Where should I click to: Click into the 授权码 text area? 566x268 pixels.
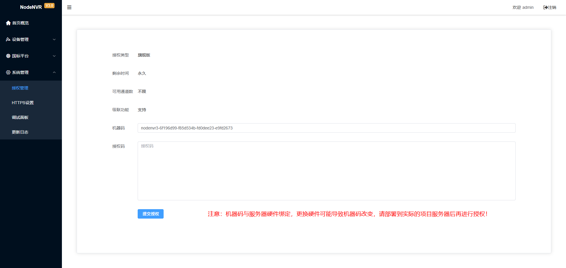pyautogui.click(x=326, y=171)
